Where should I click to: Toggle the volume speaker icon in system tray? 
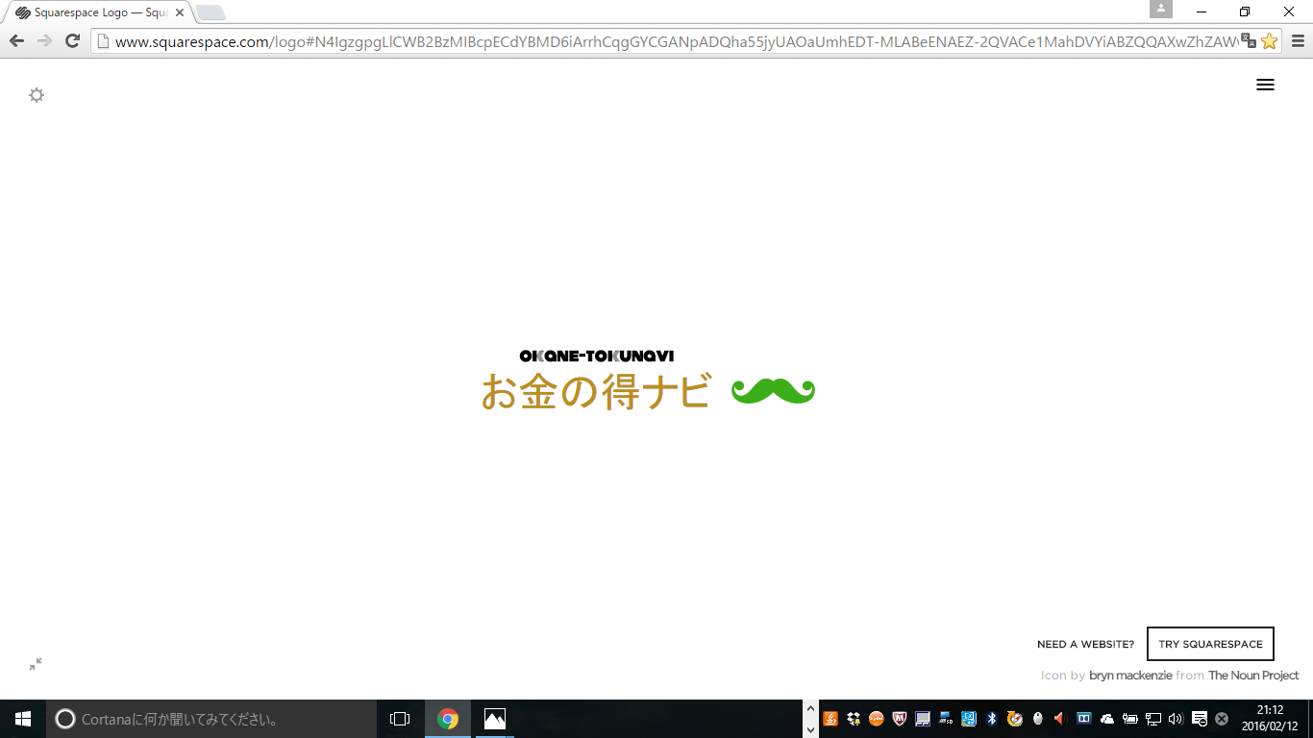(1175, 719)
